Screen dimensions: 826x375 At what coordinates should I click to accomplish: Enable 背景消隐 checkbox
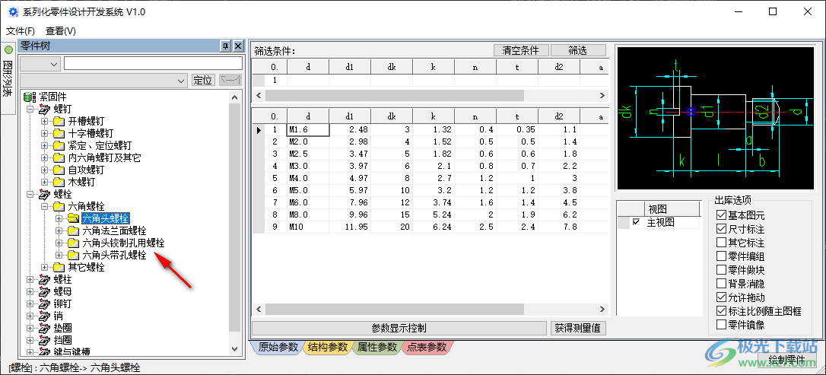tap(721, 284)
